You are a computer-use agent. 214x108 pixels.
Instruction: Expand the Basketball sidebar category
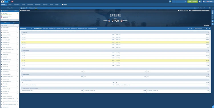point(18,35)
